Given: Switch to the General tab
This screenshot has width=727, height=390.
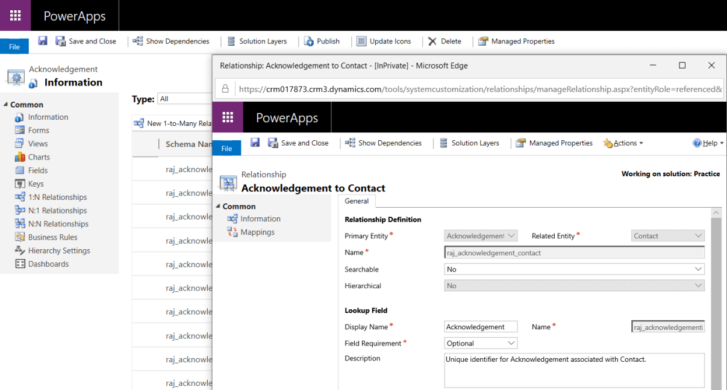Looking at the screenshot, I should (x=357, y=201).
